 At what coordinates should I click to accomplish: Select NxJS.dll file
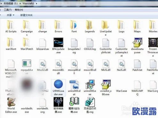point(122,65)
